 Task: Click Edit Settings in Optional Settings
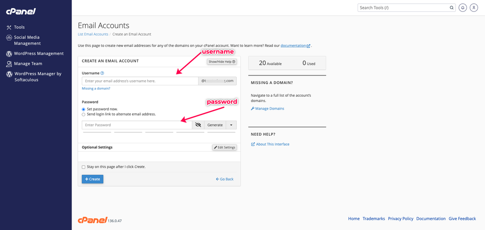click(225, 147)
